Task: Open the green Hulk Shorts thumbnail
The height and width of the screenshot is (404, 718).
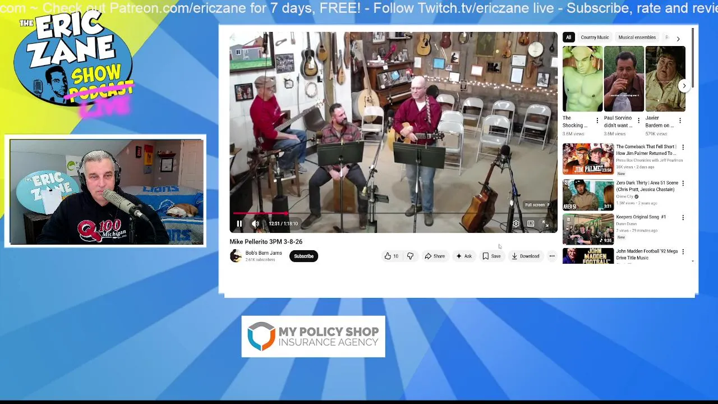Action: 583,79
